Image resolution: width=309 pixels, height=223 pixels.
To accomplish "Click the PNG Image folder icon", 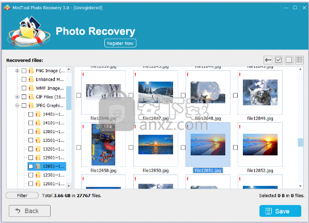I will click(x=31, y=71).
